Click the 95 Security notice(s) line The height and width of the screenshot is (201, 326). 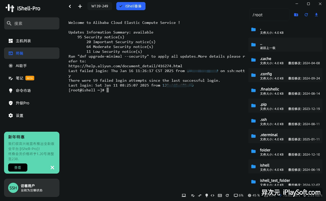click(x=101, y=37)
